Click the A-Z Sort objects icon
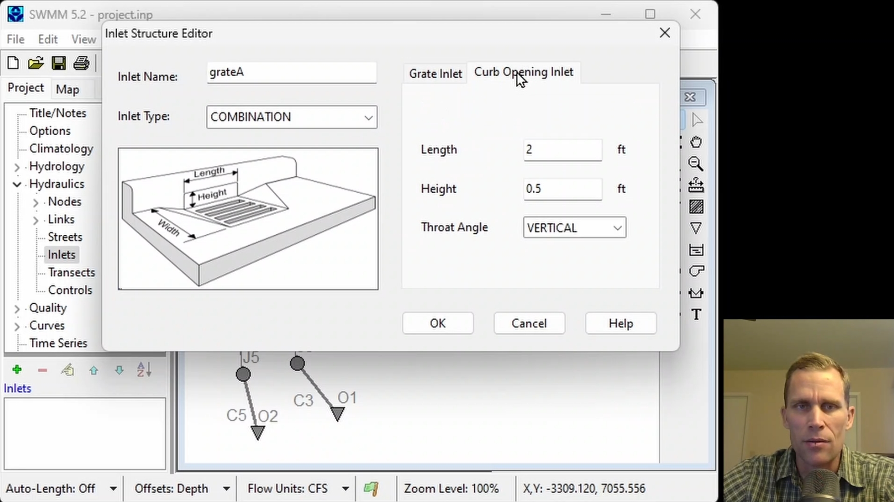Screen dimensions: 894x502 click(144, 369)
